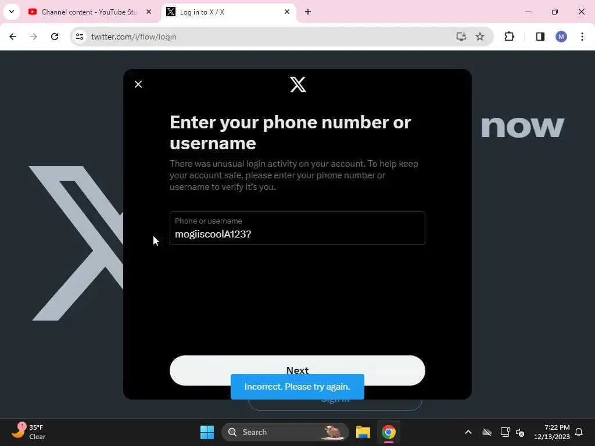Screen dimensions: 595x446
Task: Open the Chrome profile avatar M
Action: pyautogui.click(x=561, y=37)
